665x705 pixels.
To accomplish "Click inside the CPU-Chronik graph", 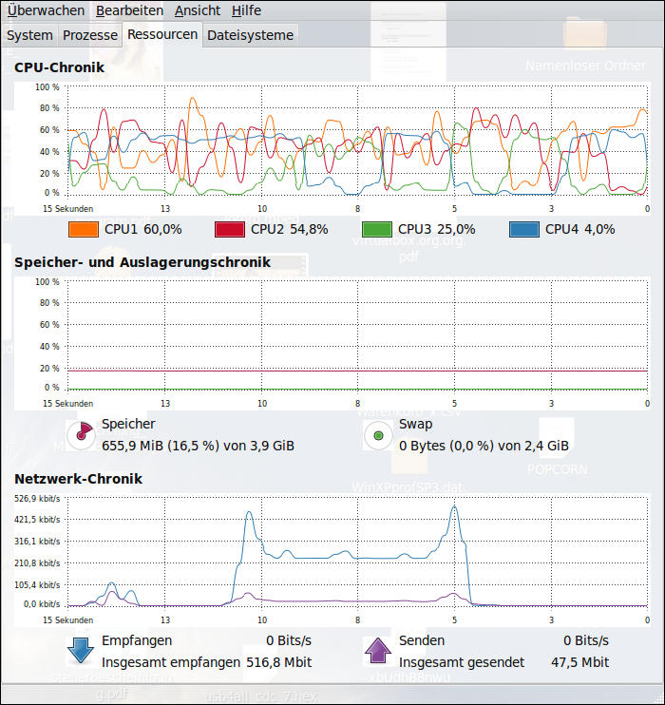I will 357,141.
